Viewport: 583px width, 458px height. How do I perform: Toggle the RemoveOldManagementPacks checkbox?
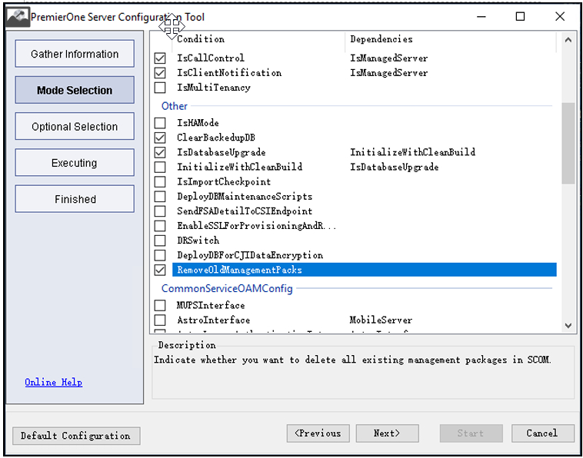click(x=160, y=270)
